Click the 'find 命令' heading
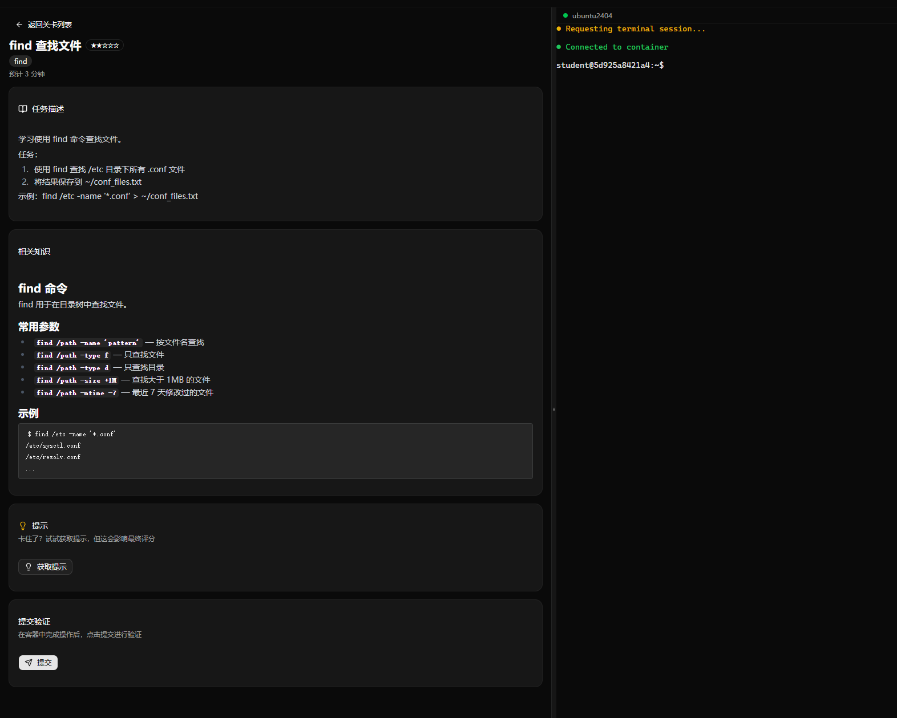Image resolution: width=897 pixels, height=718 pixels. [x=43, y=289]
